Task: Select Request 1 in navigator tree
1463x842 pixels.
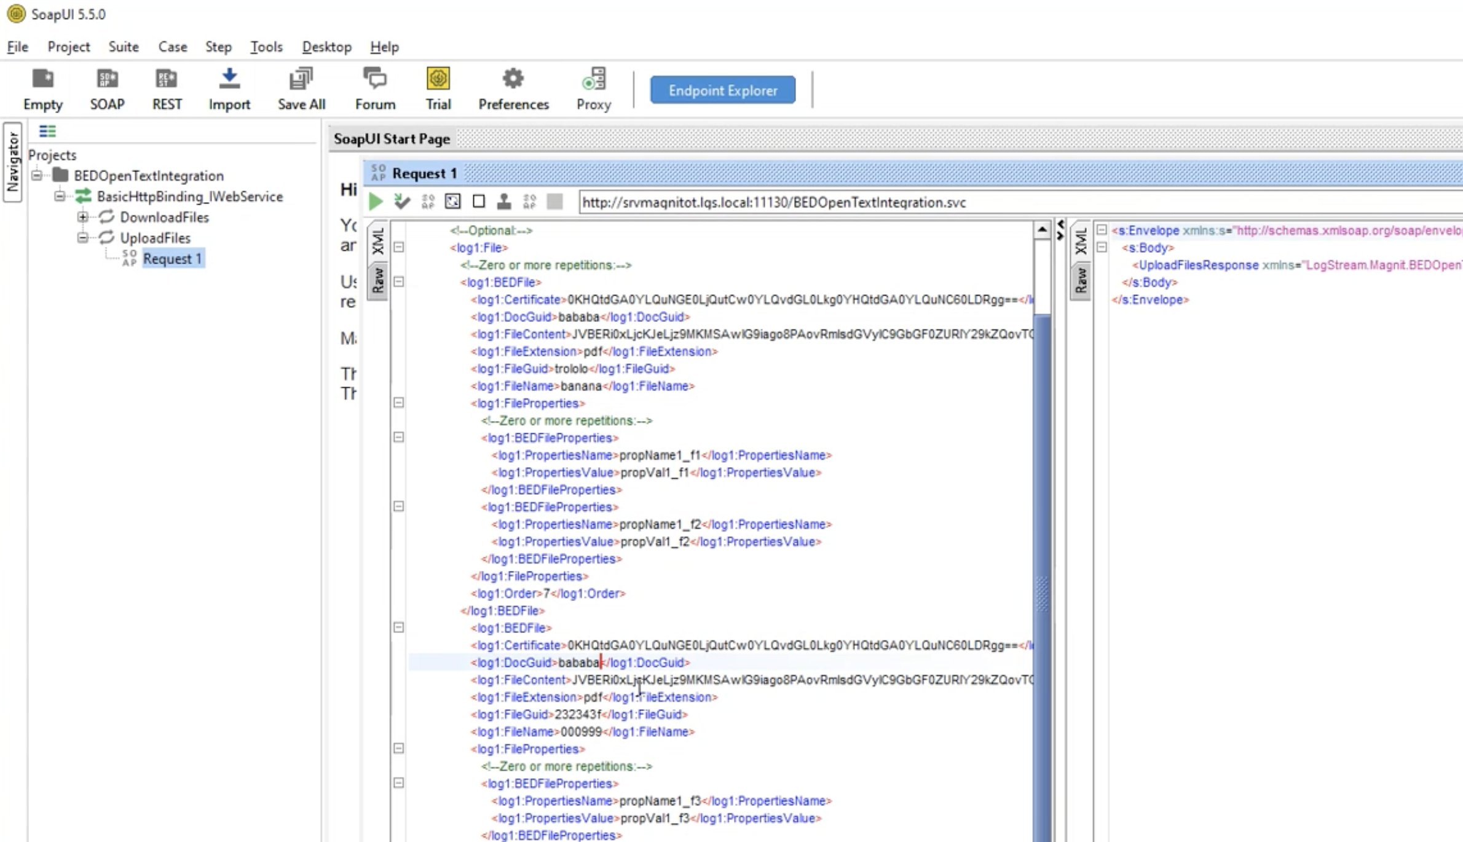Action: point(172,259)
